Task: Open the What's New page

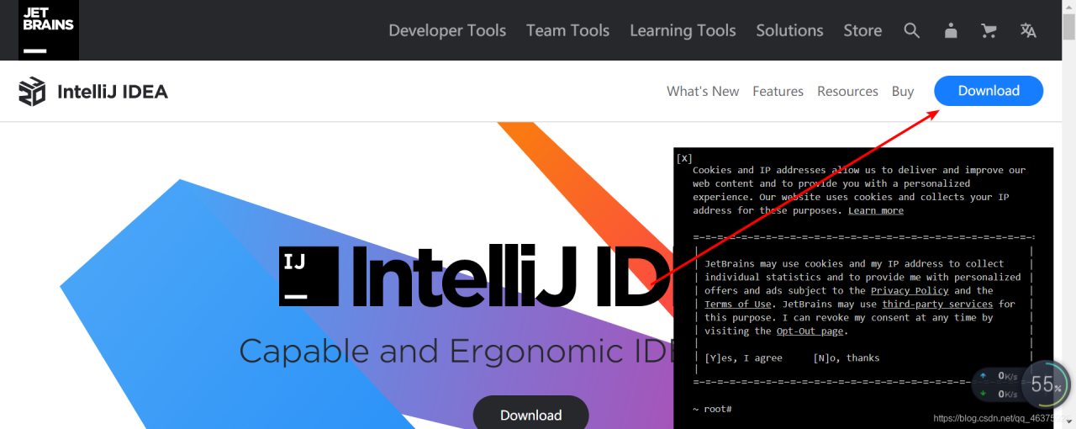Action: click(703, 91)
